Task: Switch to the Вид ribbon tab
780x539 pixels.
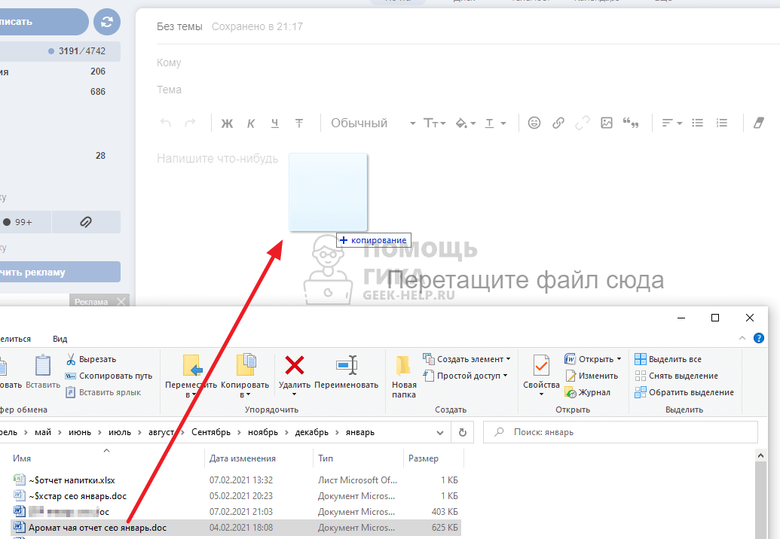Action: coord(60,340)
